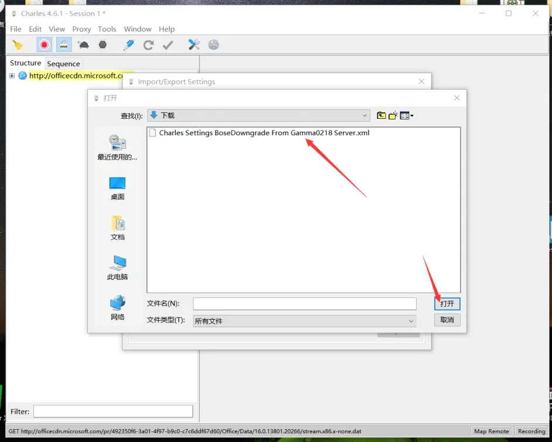The width and height of the screenshot is (552, 442).
Task: Go to 最近使用的 recent items
Action: [x=117, y=148]
